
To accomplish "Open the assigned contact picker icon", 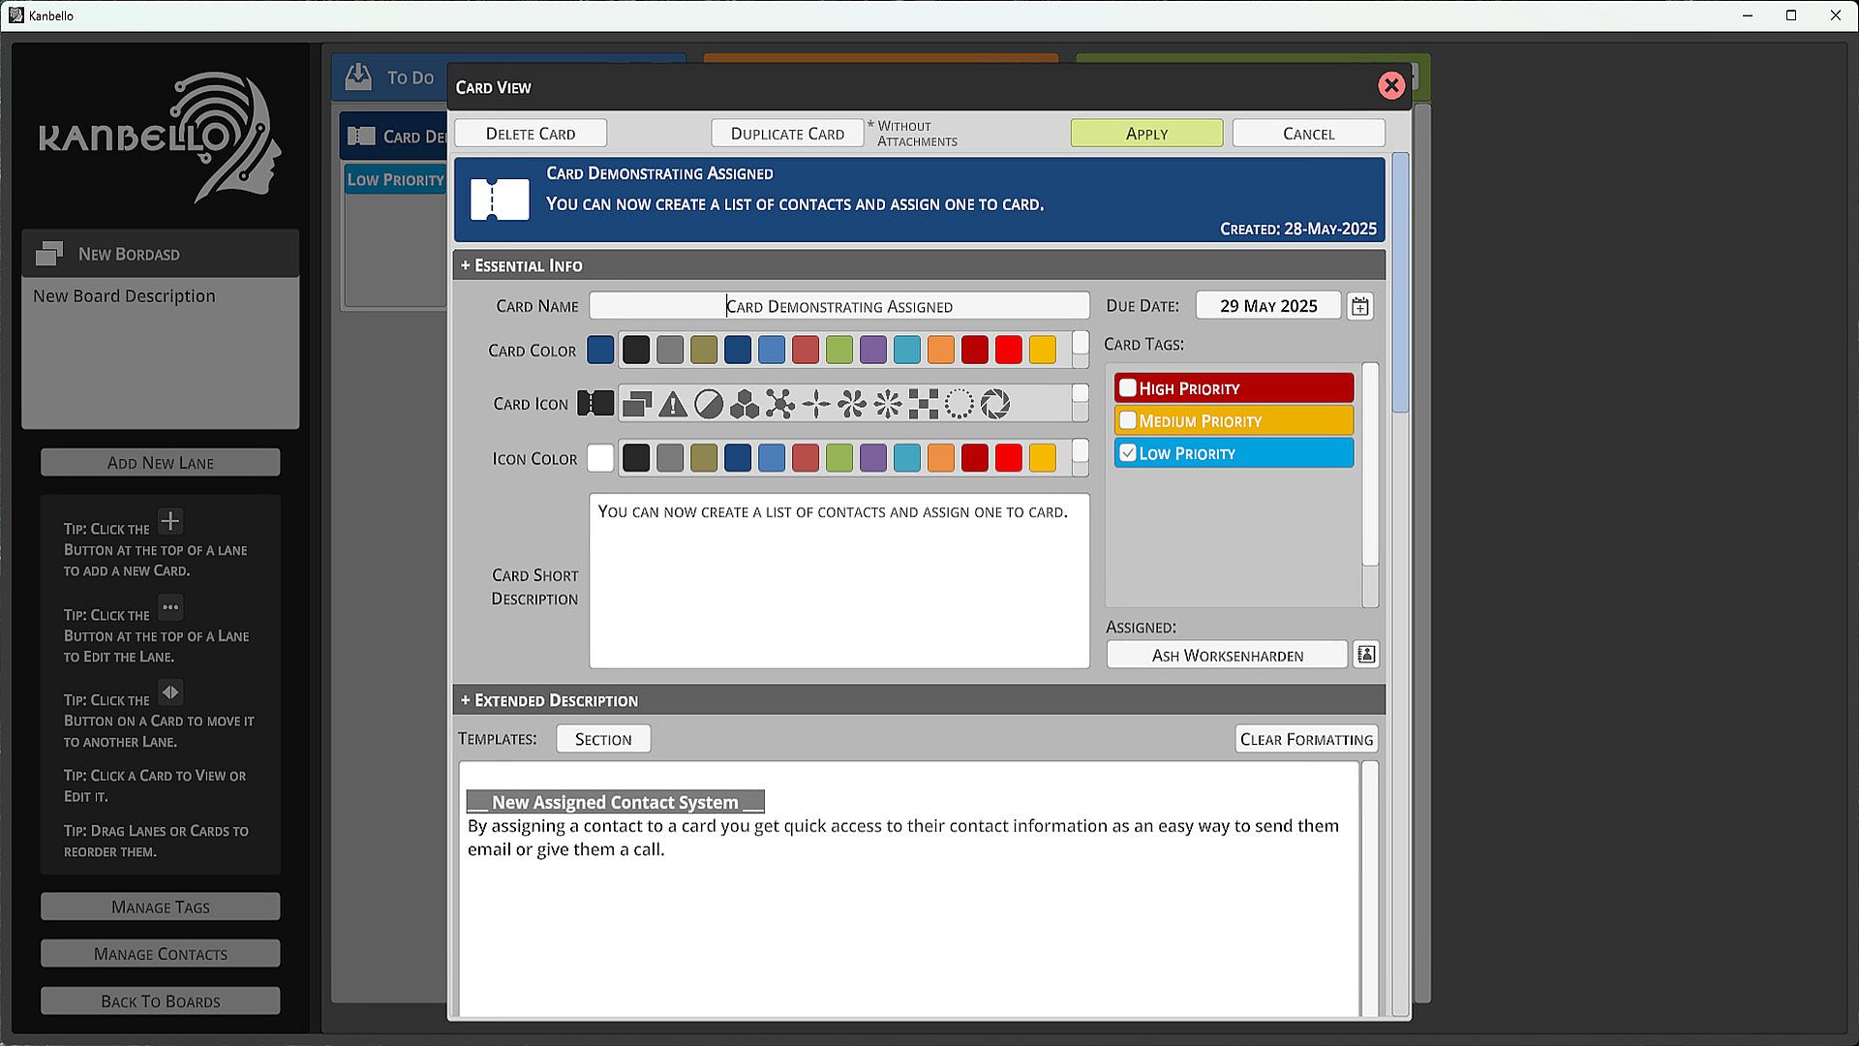I will tap(1365, 655).
